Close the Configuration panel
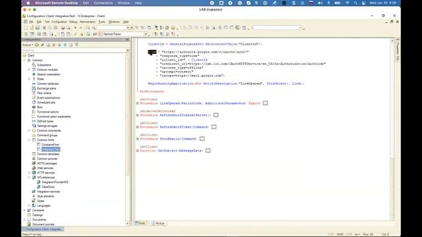Screen dimensions: 422x237 point(127,39)
